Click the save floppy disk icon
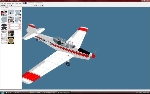Image resolution: width=150 pixels, height=94 pixels. (4, 6)
